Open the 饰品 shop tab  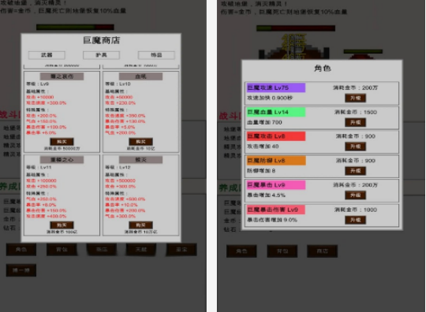coord(156,55)
